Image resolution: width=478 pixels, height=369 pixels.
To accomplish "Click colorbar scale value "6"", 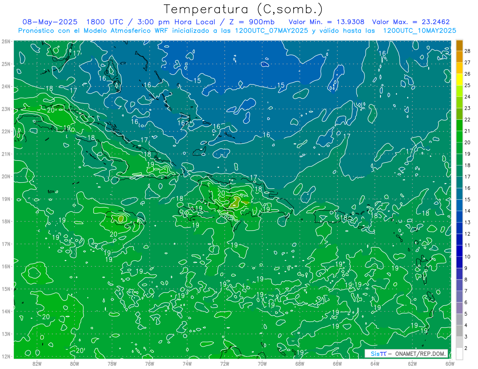I will click(x=466, y=302).
